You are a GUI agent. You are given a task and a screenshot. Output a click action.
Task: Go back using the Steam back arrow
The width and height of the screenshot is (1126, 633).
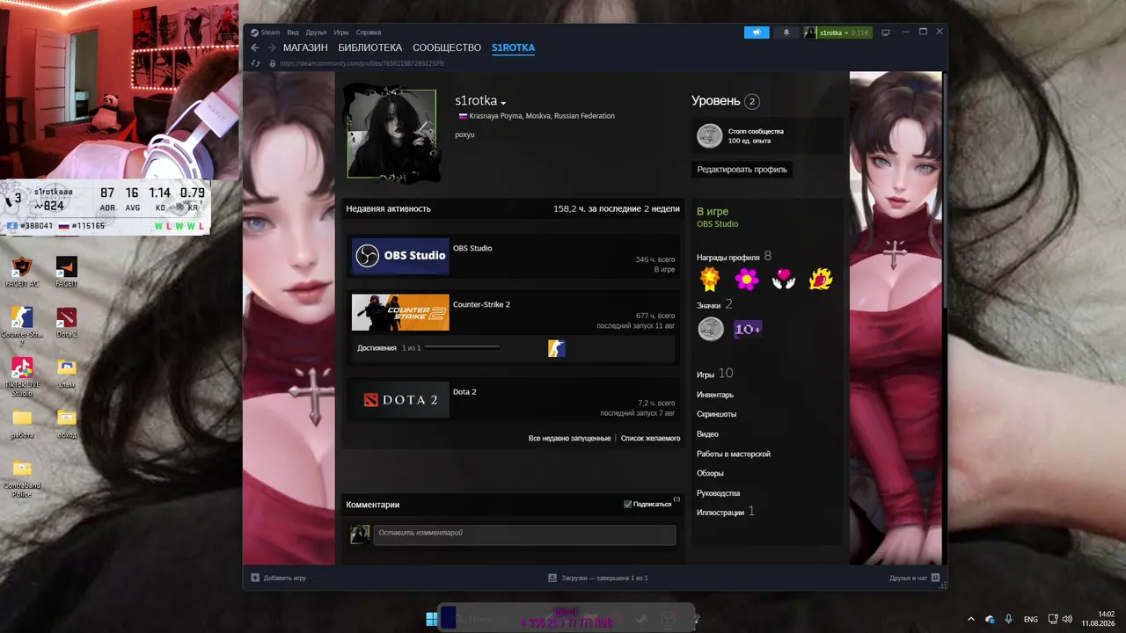coord(255,47)
